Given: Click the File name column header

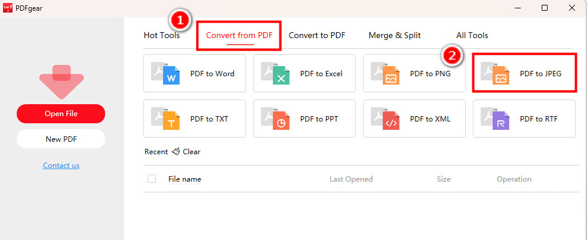Looking at the screenshot, I should coord(185,179).
